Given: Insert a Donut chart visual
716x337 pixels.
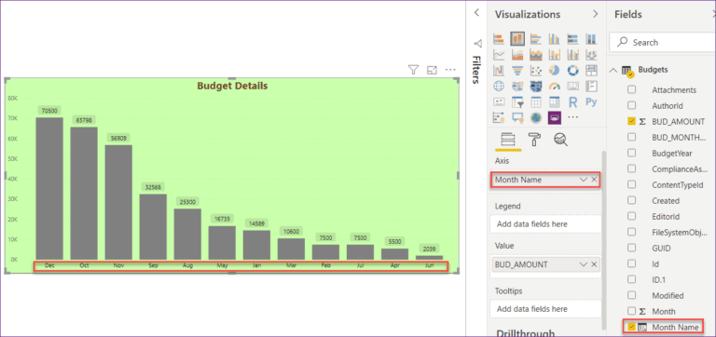Looking at the screenshot, I should click(572, 70).
